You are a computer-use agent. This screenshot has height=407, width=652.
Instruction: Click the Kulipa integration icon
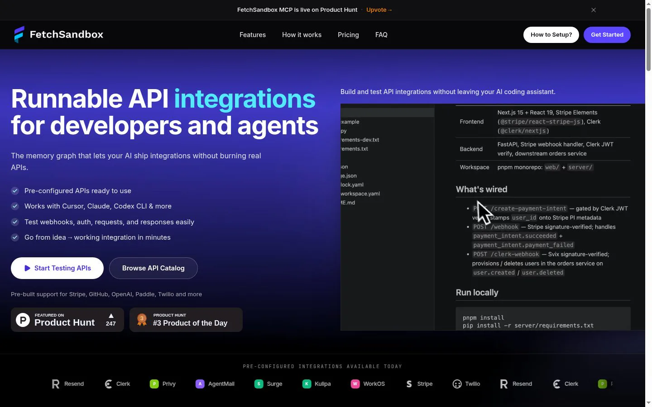coord(307,384)
